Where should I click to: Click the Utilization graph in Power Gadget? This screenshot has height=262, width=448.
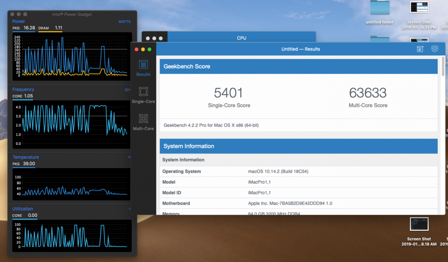(72, 236)
